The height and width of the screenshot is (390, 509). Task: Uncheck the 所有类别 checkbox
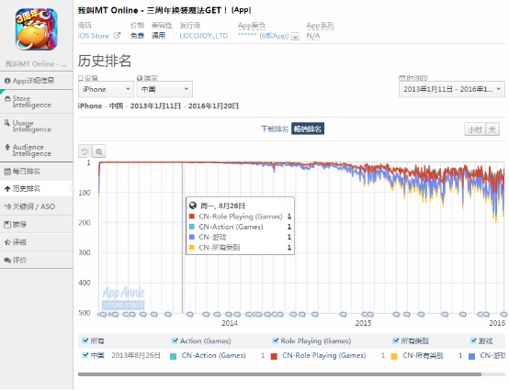(x=395, y=340)
